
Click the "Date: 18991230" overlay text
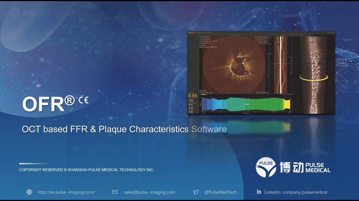tap(204, 37)
